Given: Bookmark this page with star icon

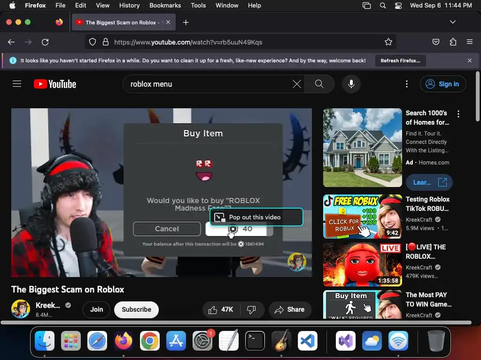Looking at the screenshot, I should tap(388, 42).
